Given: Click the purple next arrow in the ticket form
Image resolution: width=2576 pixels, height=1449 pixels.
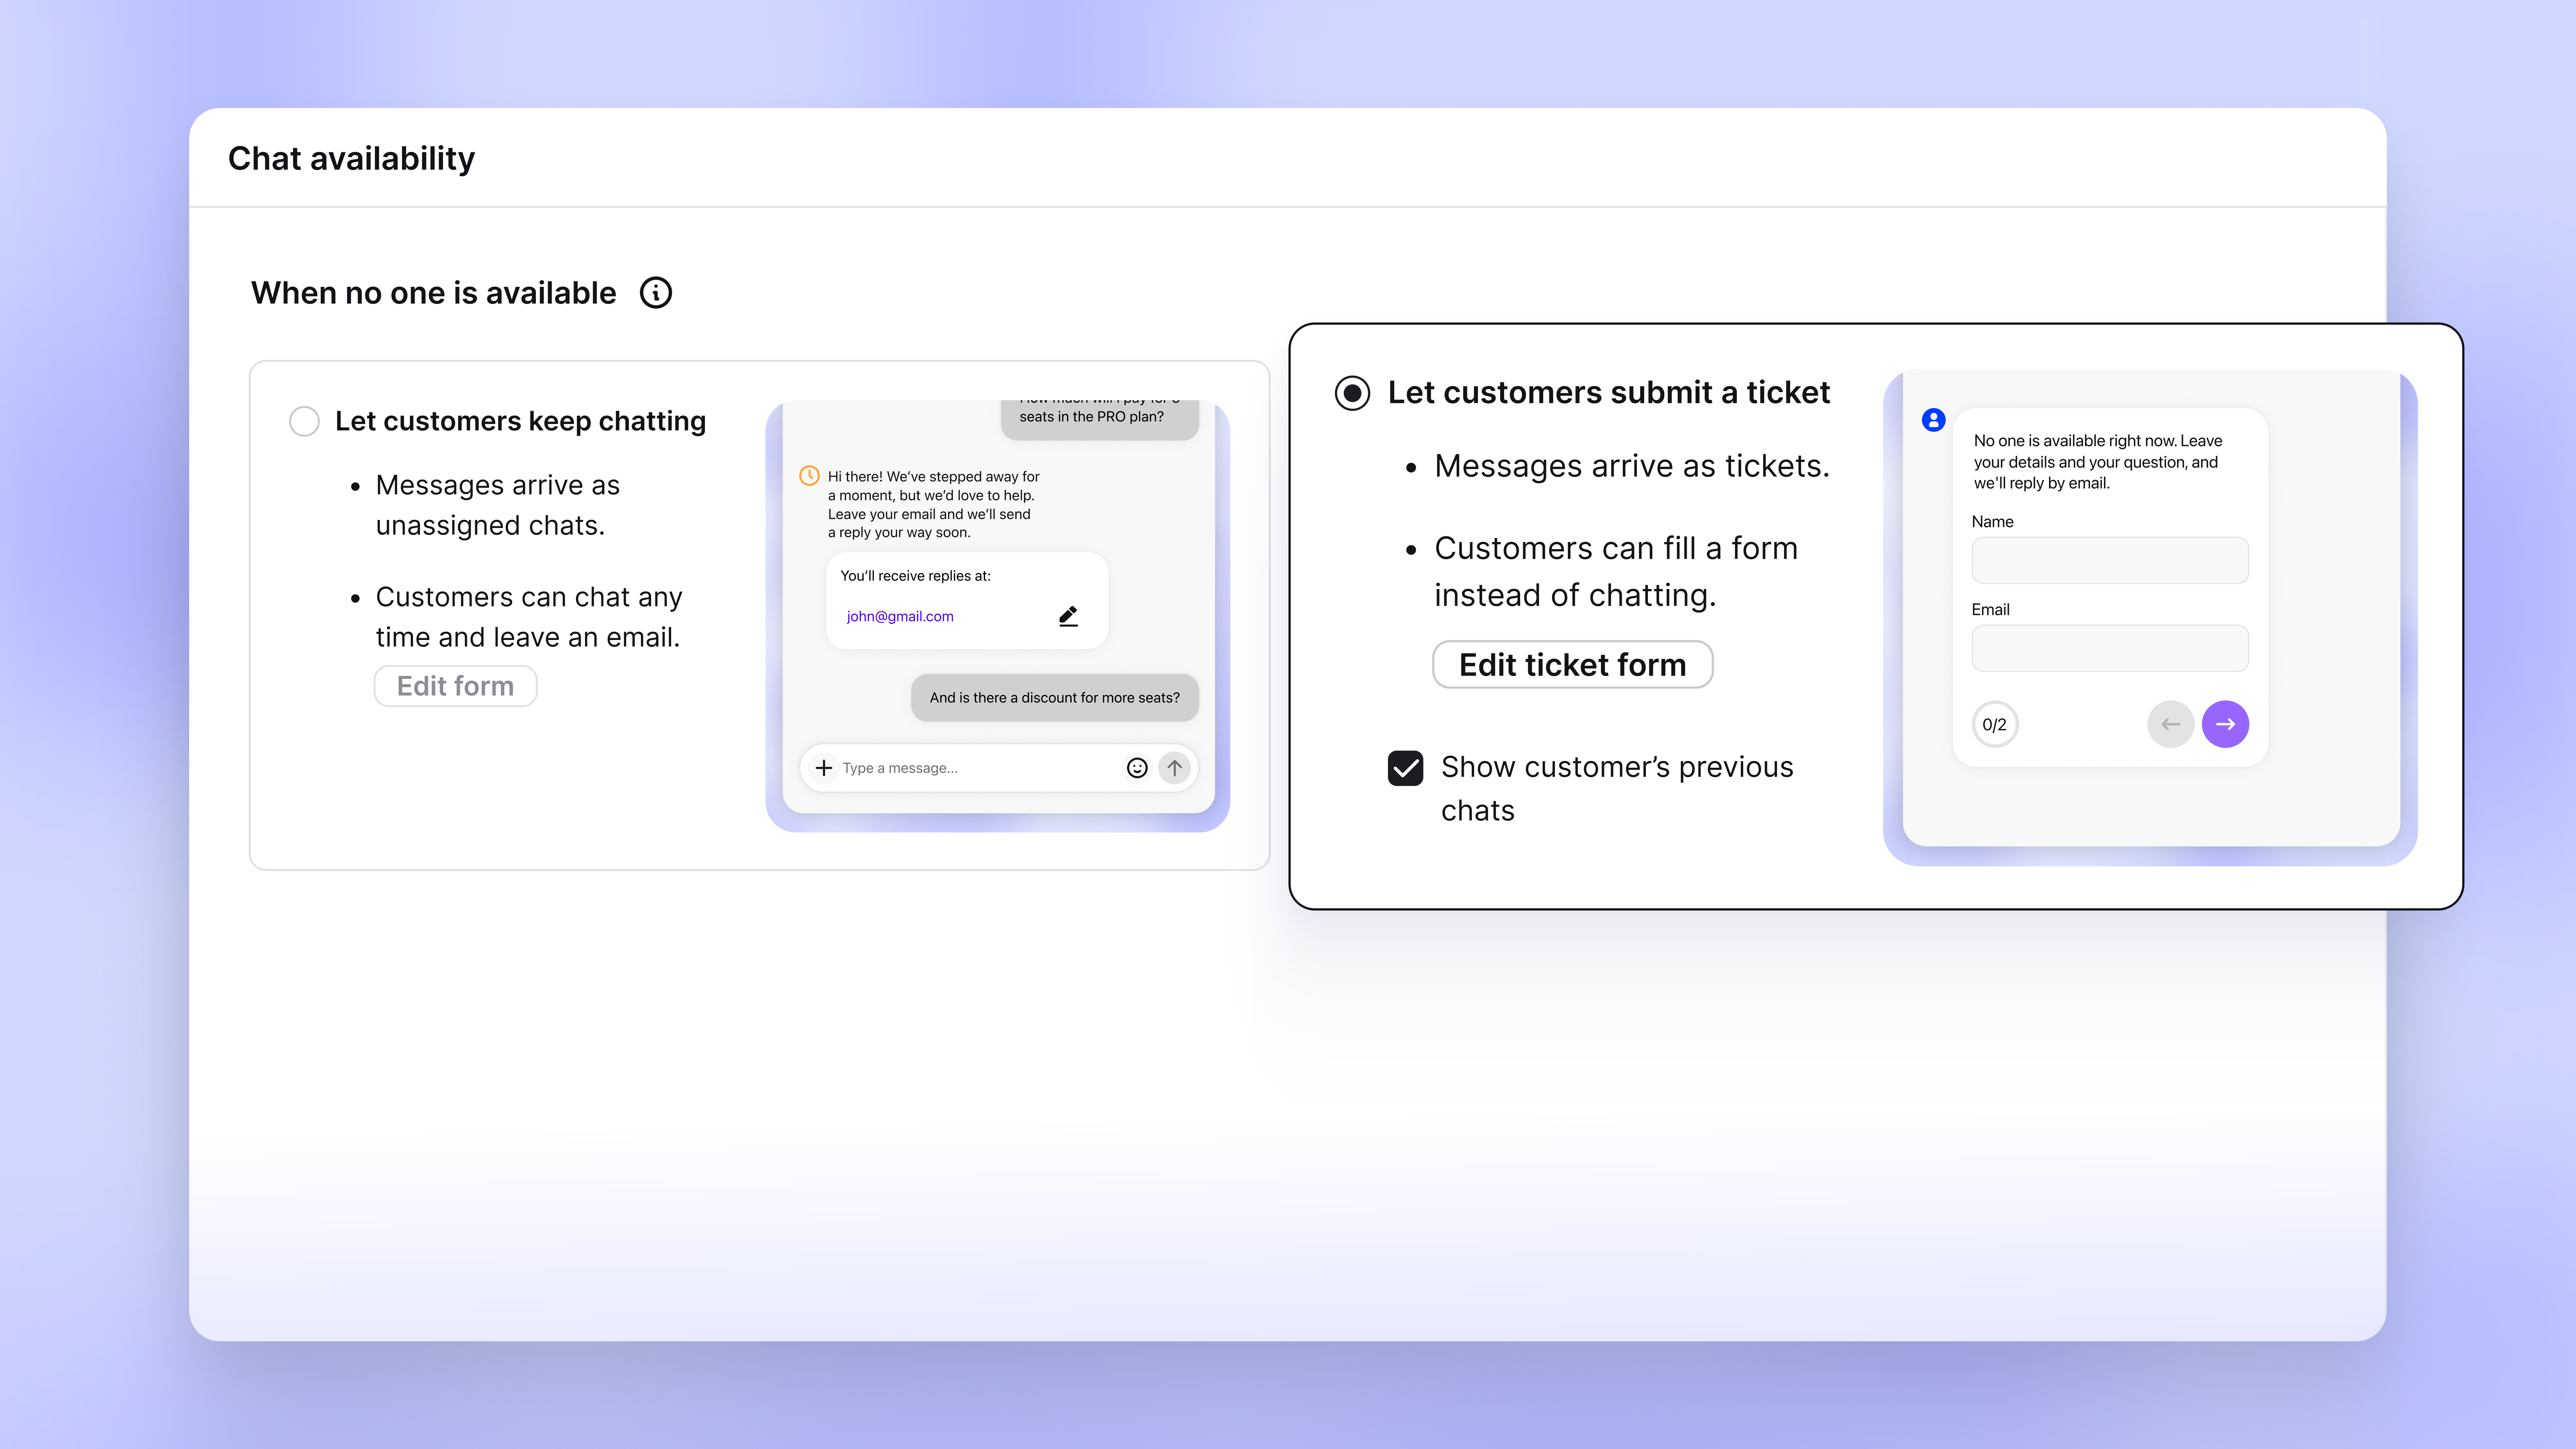Looking at the screenshot, I should point(2225,724).
